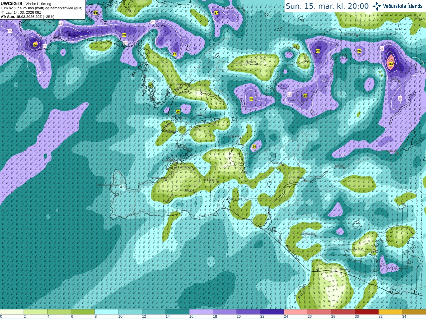This screenshot has height=319, width=426.
Task: Click the 10m hviður legend description line
Action: click(42, 8)
